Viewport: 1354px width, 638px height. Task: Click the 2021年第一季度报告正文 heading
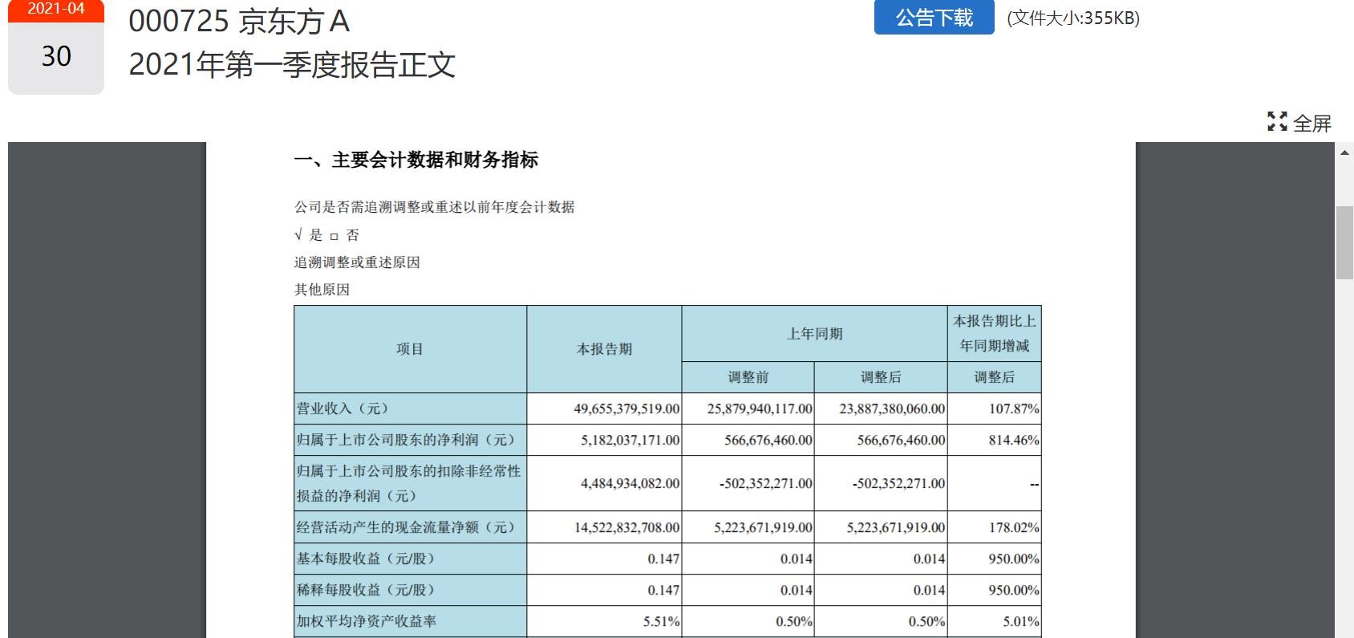[x=292, y=65]
